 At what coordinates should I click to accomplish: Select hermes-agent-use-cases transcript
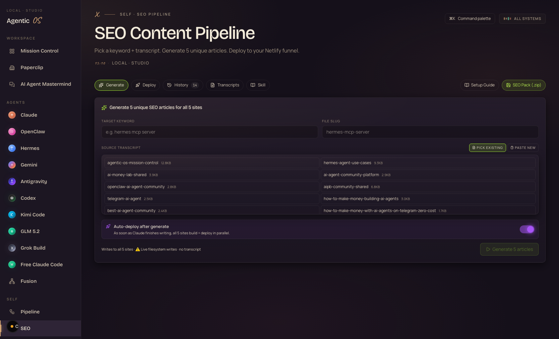428,163
